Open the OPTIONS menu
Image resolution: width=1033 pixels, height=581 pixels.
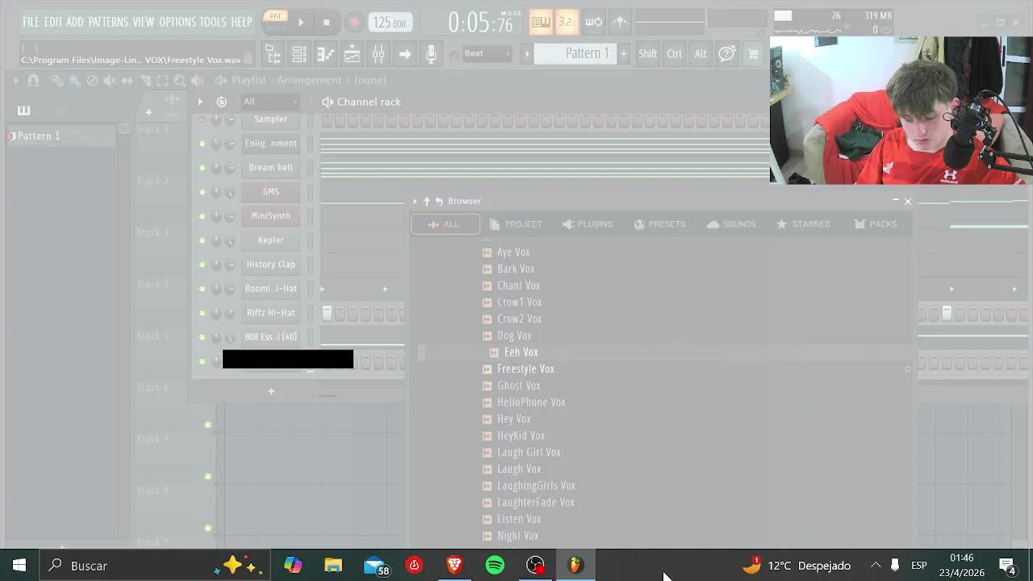click(x=178, y=22)
